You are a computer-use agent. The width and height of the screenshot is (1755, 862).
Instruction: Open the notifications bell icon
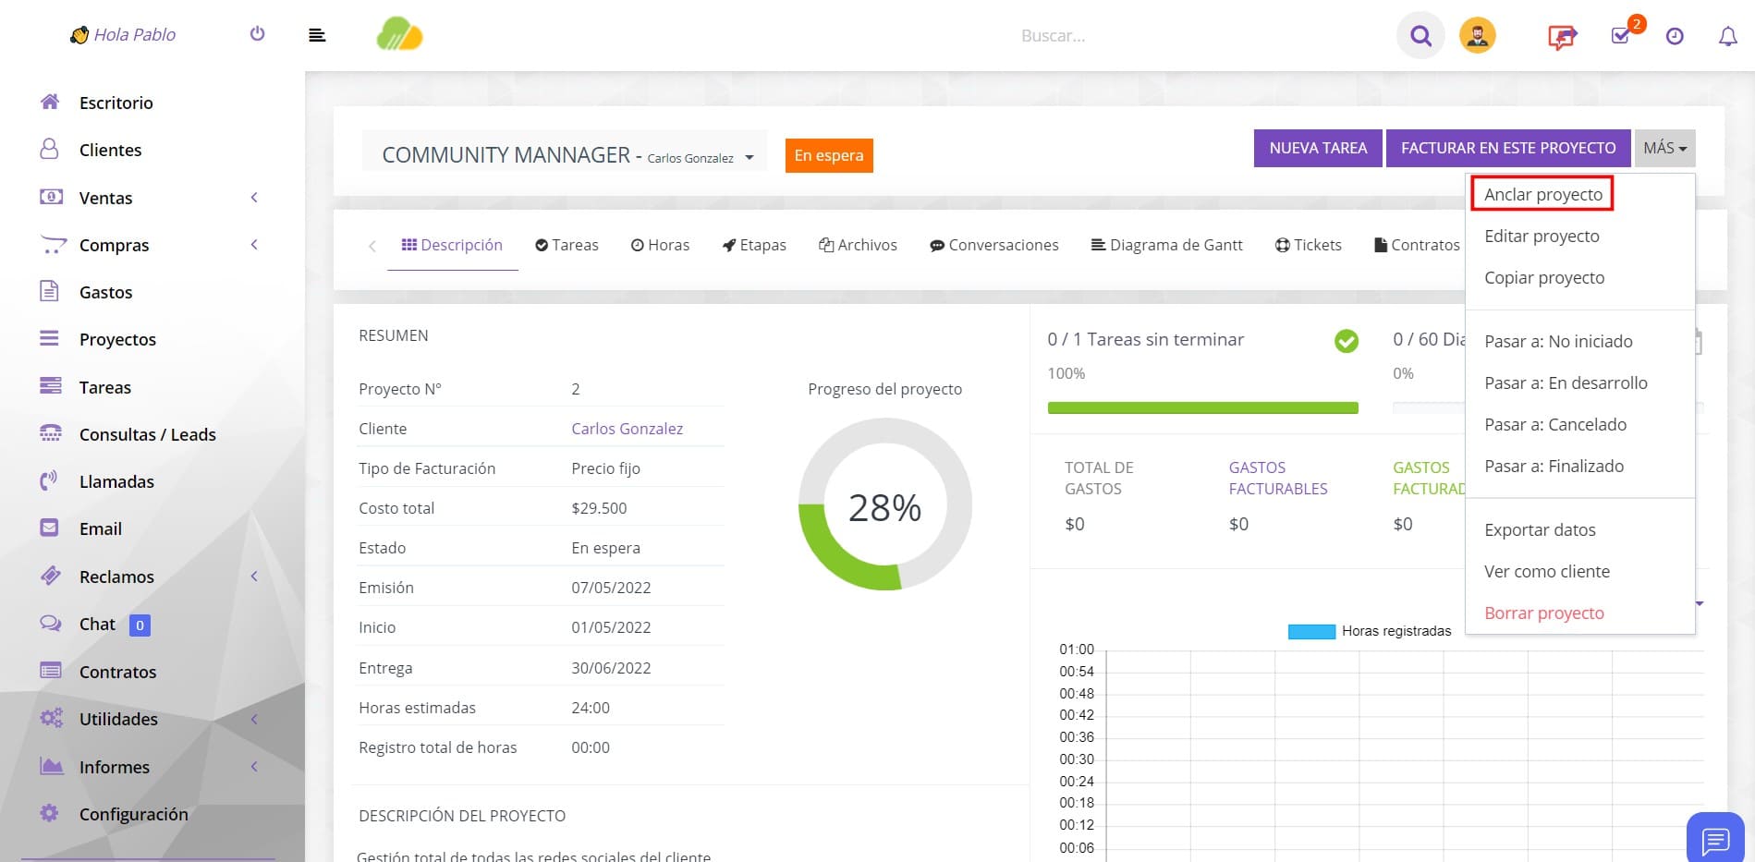1727,36
